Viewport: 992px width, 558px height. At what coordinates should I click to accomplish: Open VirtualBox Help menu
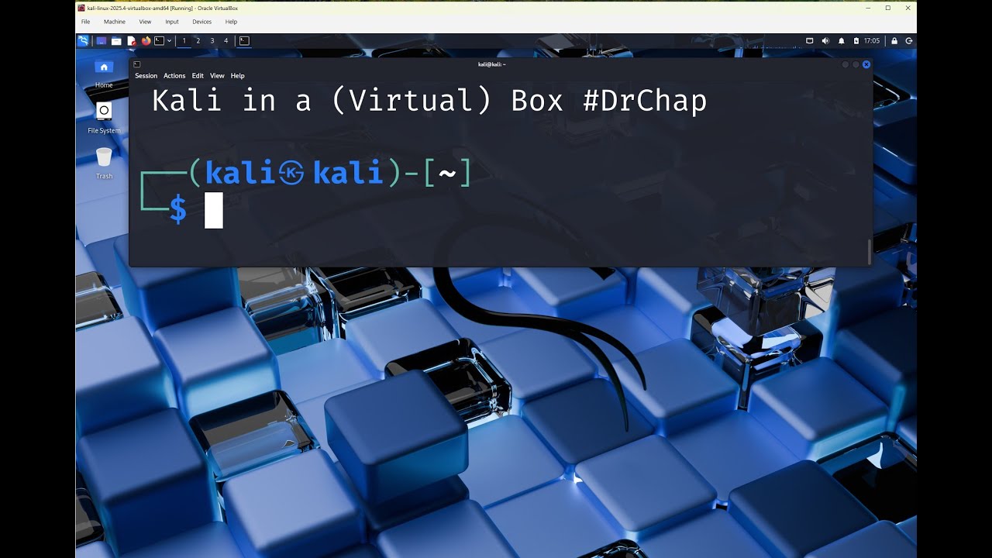pyautogui.click(x=231, y=22)
